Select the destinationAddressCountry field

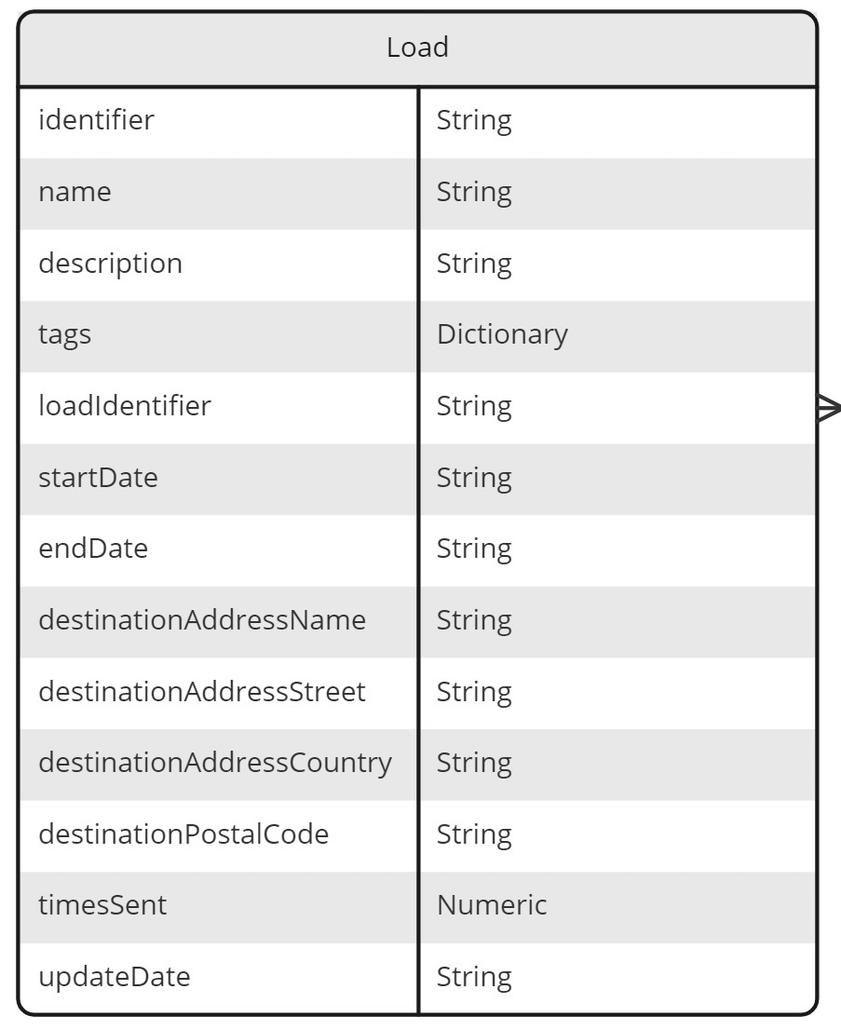click(218, 765)
